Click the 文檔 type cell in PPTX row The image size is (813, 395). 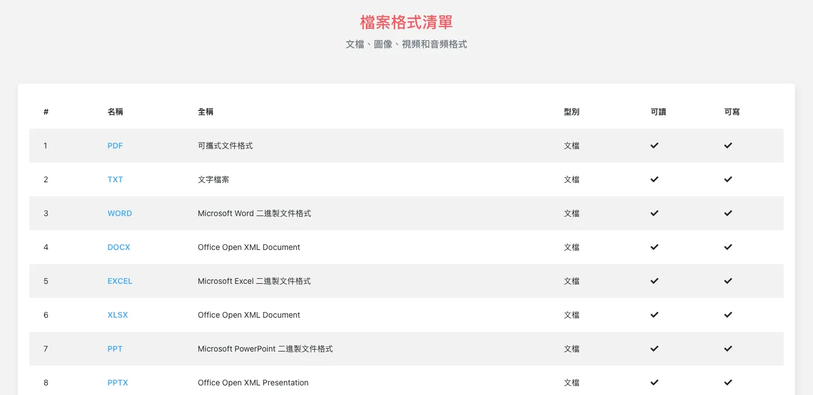click(x=571, y=383)
